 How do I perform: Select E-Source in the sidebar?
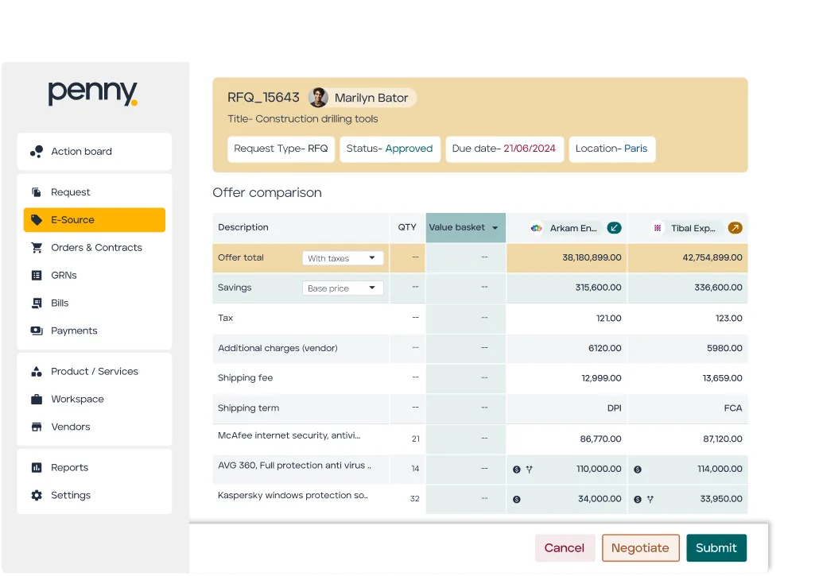pyautogui.click(x=95, y=219)
